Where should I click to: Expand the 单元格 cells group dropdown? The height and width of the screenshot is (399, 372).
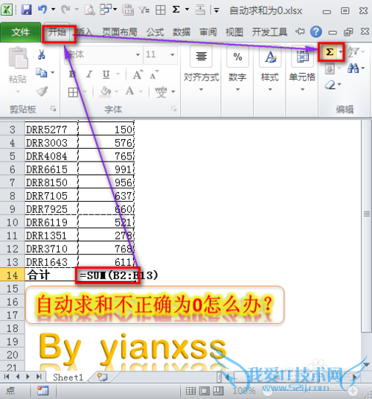pyautogui.click(x=302, y=89)
